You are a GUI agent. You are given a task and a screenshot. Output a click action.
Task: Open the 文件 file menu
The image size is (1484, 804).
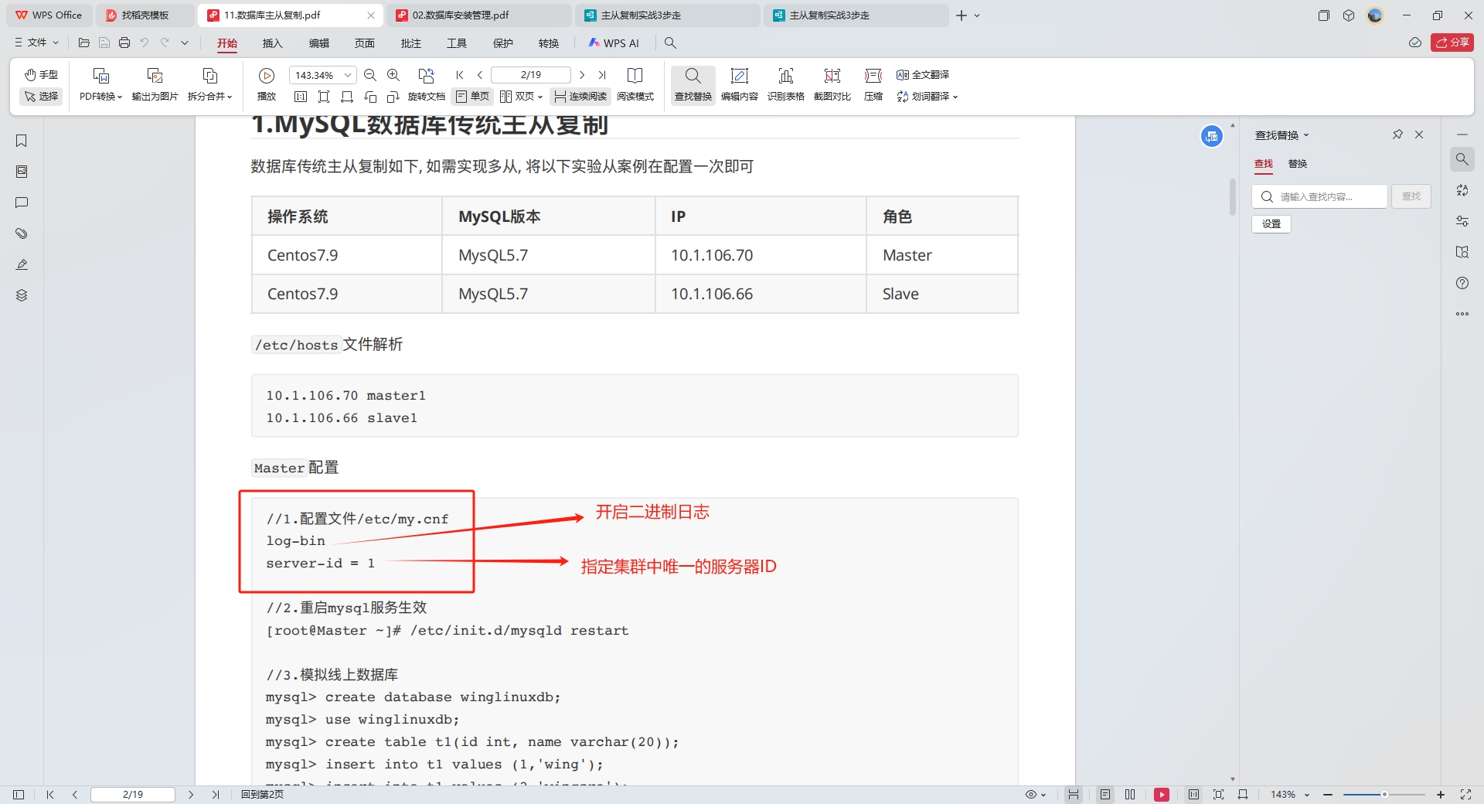[x=36, y=43]
